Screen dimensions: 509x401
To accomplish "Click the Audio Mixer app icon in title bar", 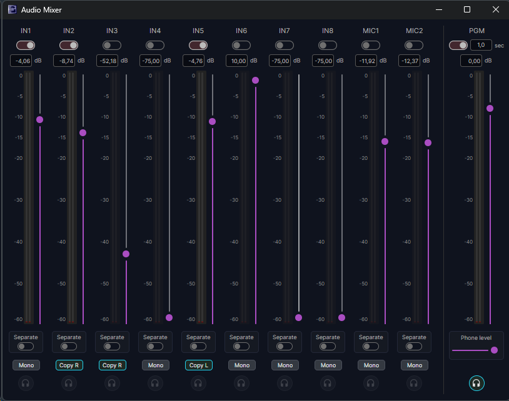I will pos(13,10).
